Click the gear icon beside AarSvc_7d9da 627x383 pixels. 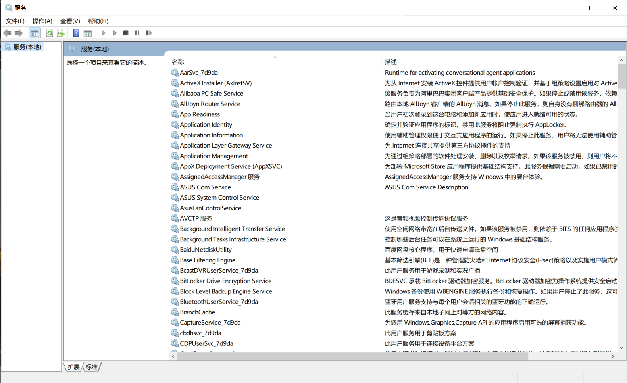click(x=175, y=72)
